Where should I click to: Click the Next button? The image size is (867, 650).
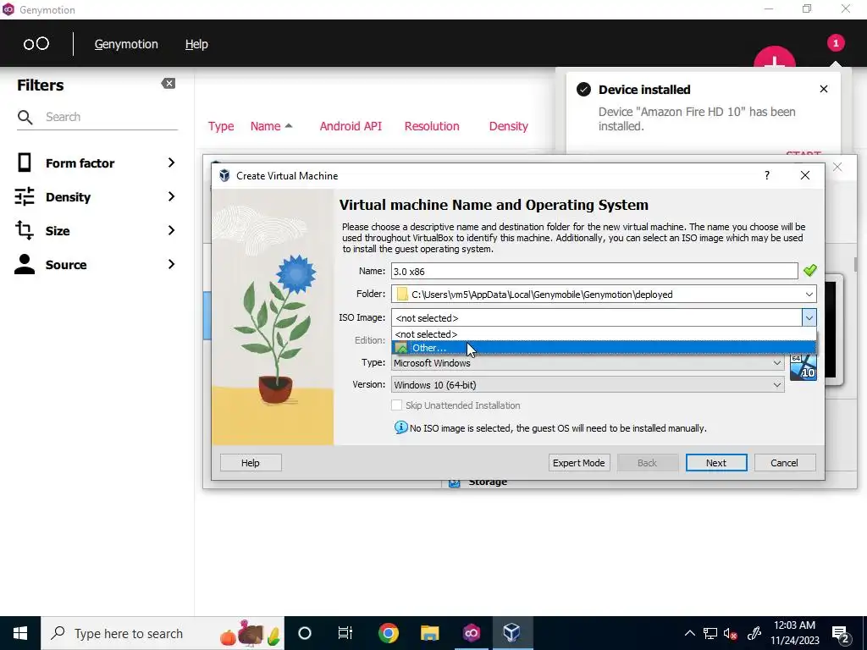point(716,463)
